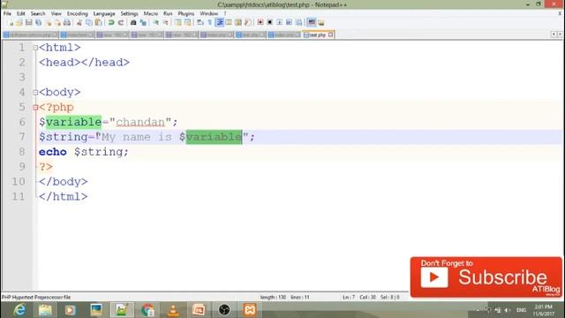
Task: Open XAMPP control panel from the taskbar
Action: (249, 310)
